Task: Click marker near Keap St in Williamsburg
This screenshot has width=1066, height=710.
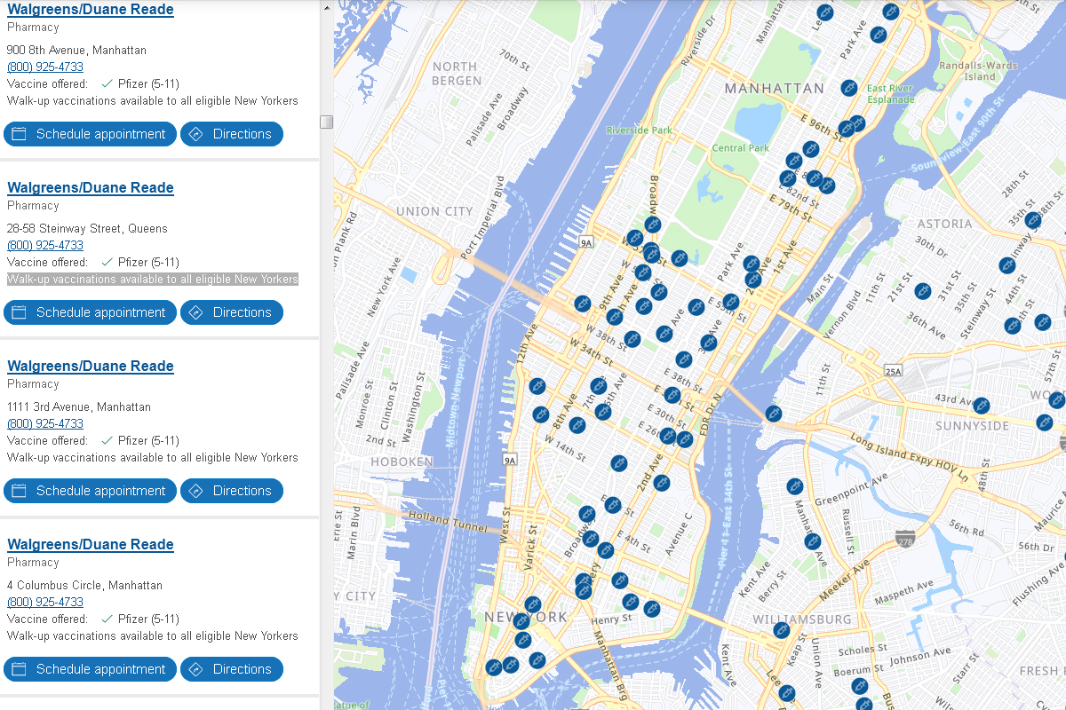Action: click(x=782, y=630)
